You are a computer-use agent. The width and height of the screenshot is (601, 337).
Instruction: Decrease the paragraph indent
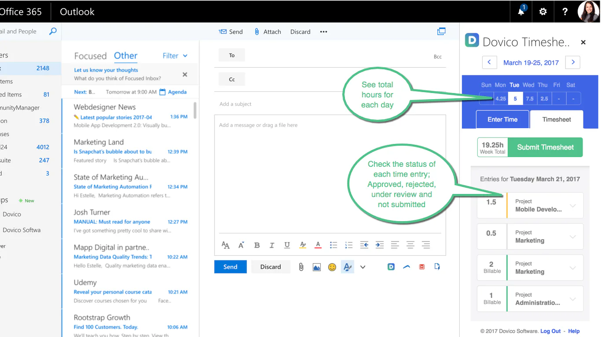tap(364, 245)
